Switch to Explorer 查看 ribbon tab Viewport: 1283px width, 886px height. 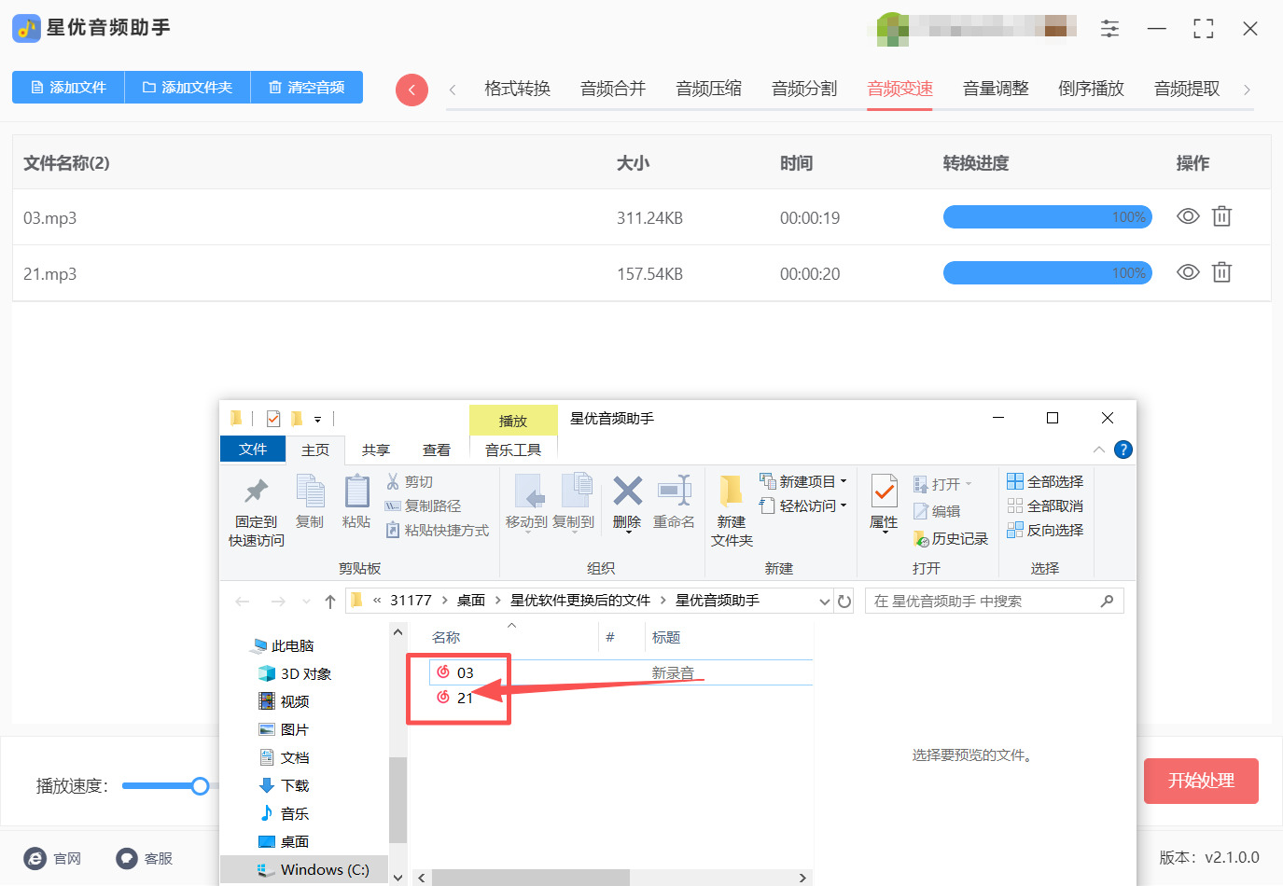437,450
